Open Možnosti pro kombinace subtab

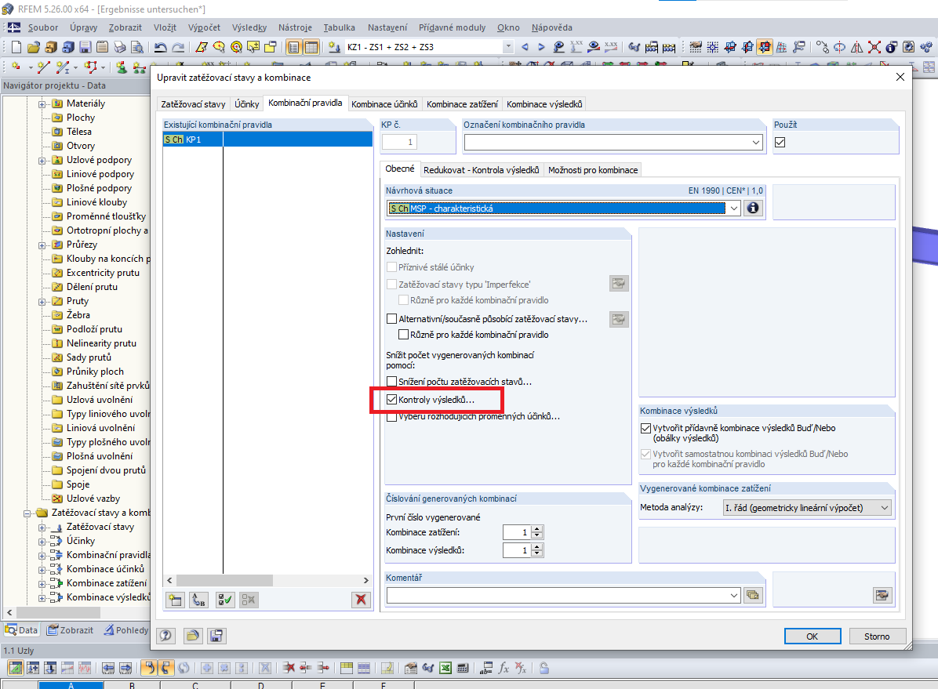(593, 170)
